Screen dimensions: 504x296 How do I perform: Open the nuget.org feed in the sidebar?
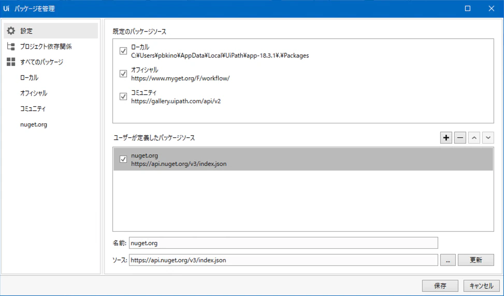(34, 124)
